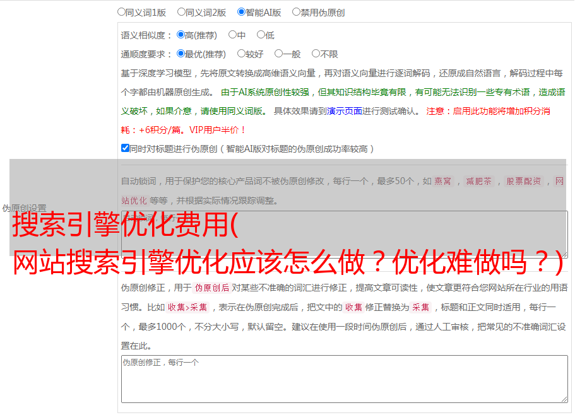Set 语义相似度 to 低
This screenshot has height=415, width=575.
point(261,35)
